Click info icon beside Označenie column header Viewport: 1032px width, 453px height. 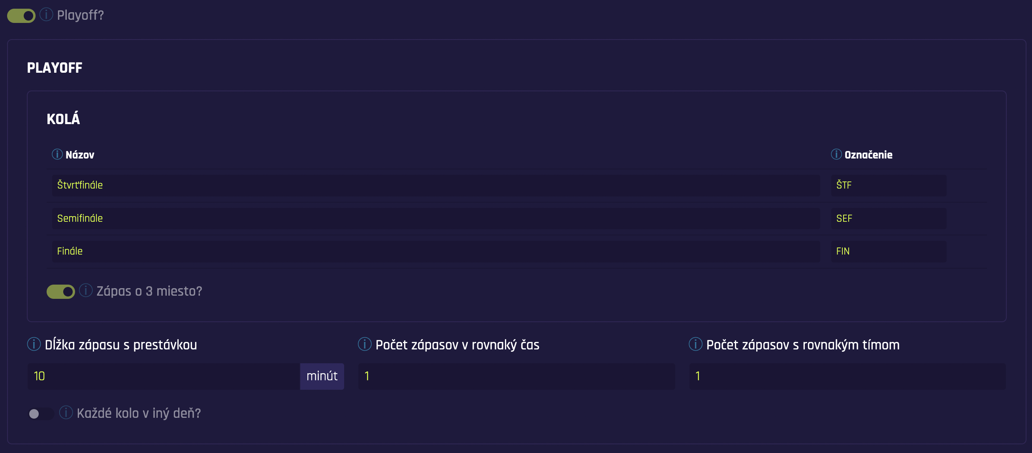(x=836, y=154)
